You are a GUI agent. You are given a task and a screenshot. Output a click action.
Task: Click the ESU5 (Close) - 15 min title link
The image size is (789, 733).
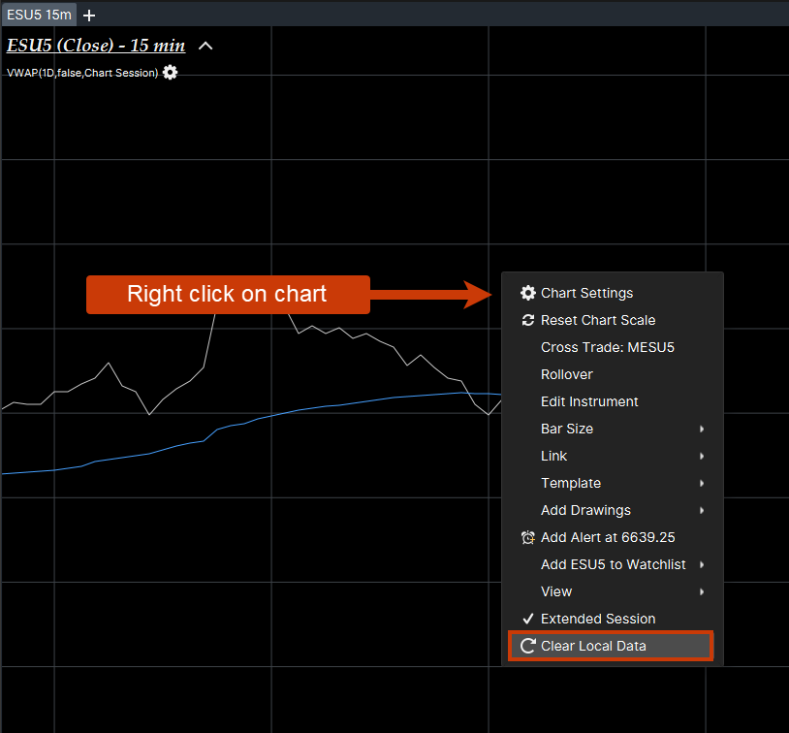click(96, 46)
